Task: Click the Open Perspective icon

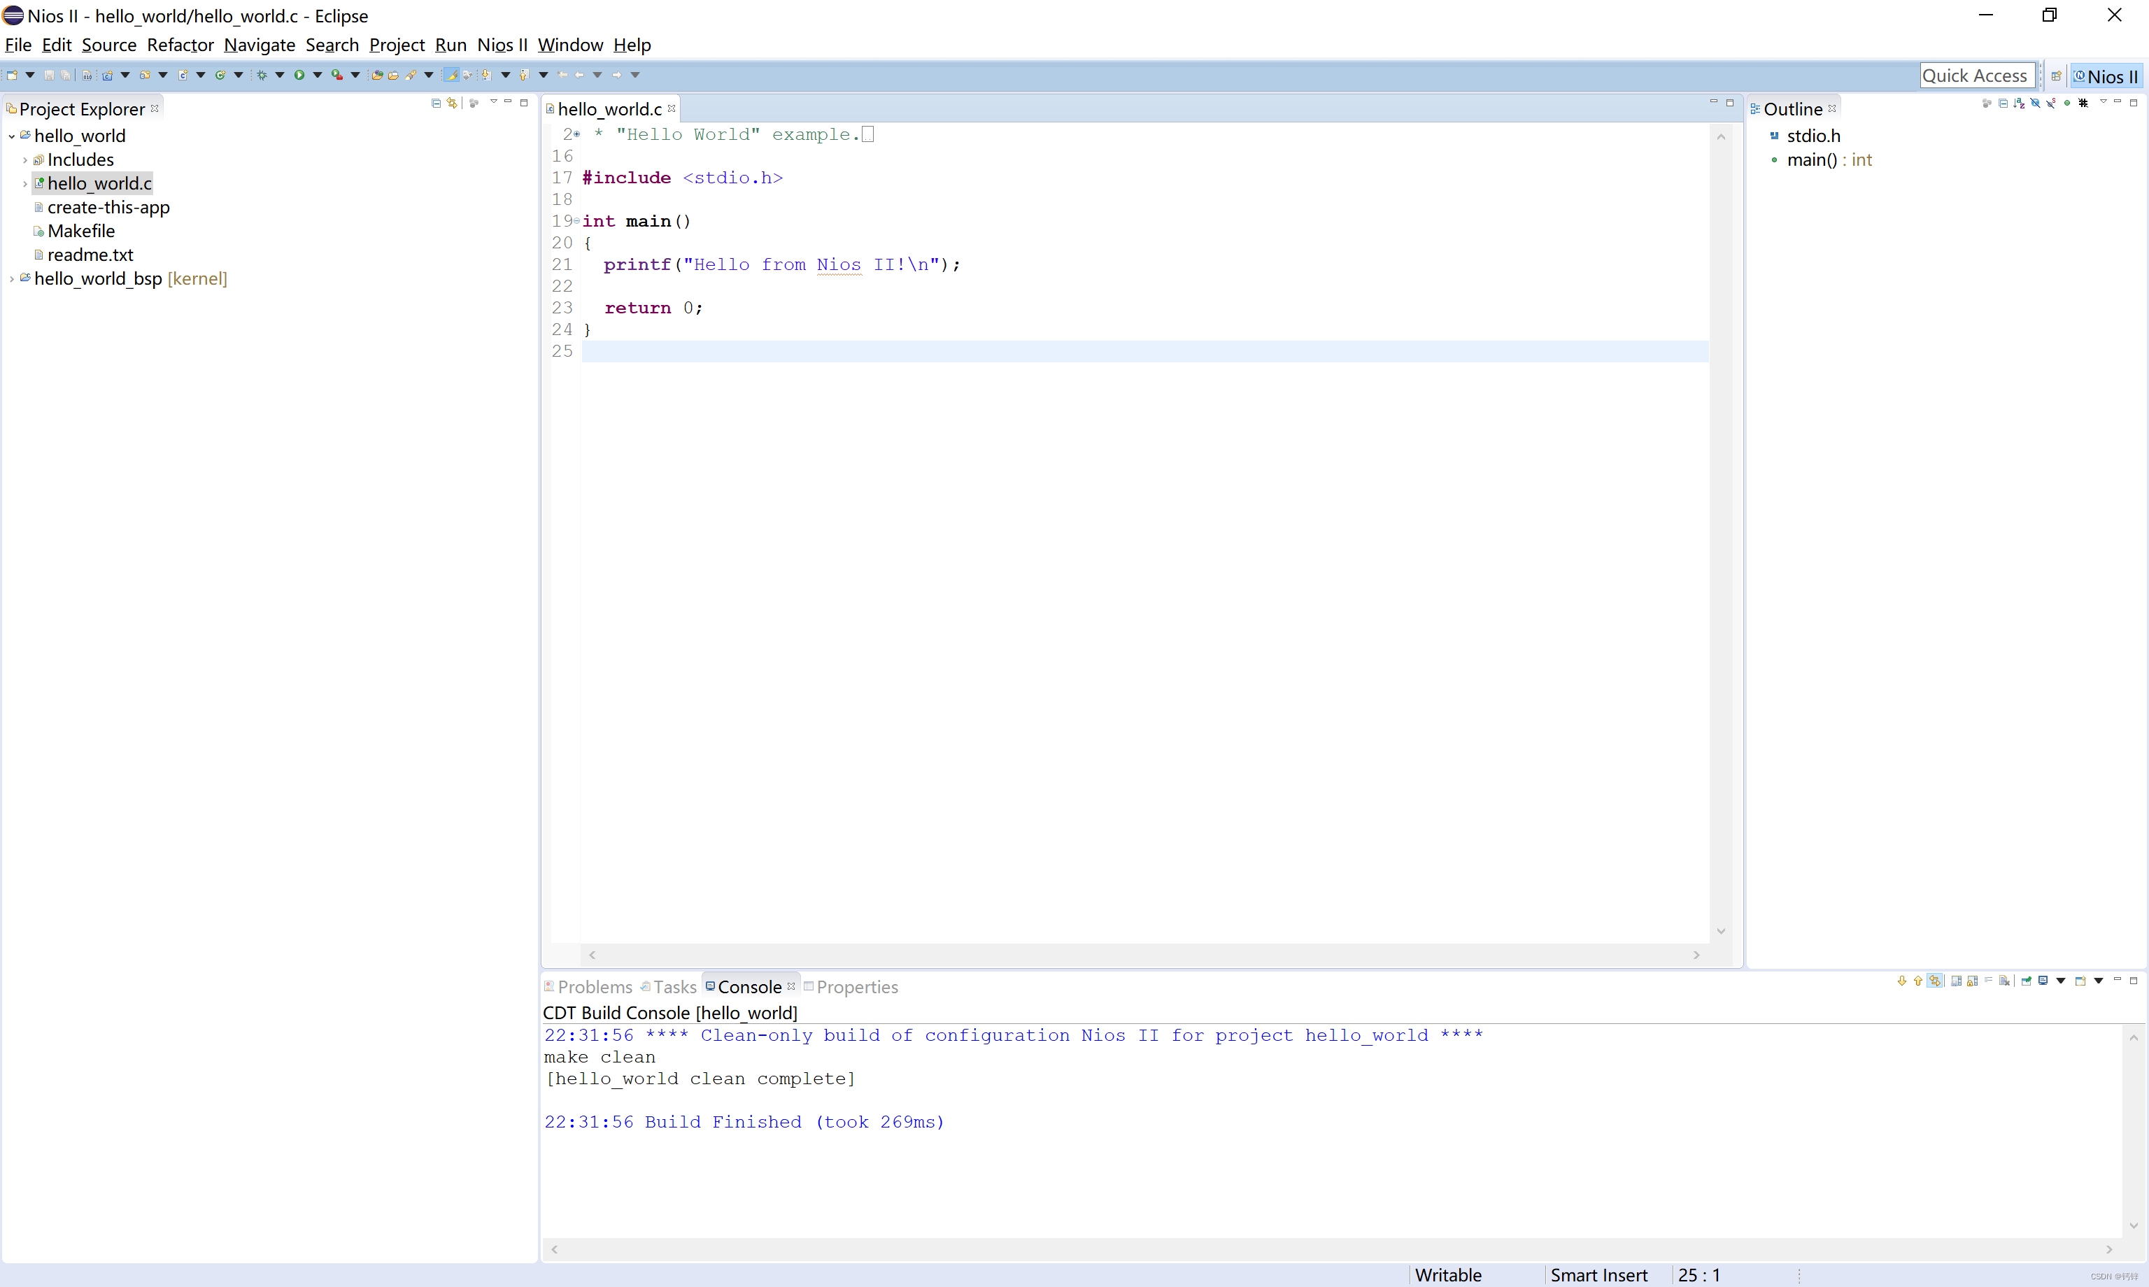Action: [2056, 76]
